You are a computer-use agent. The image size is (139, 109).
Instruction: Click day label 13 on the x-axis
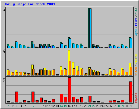tap(57, 106)
